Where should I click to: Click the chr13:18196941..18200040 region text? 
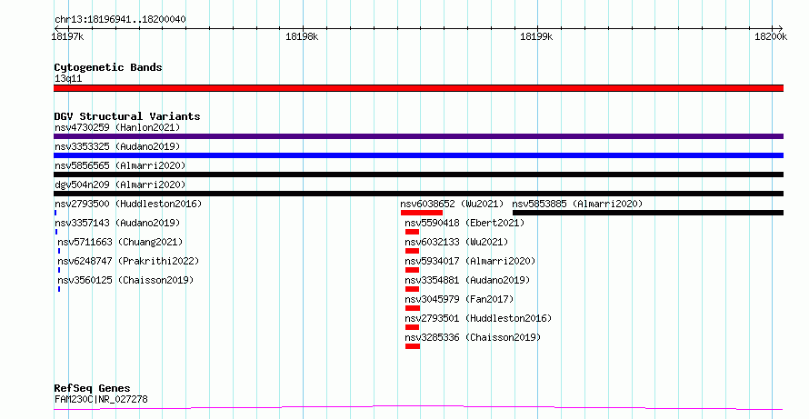click(120, 20)
